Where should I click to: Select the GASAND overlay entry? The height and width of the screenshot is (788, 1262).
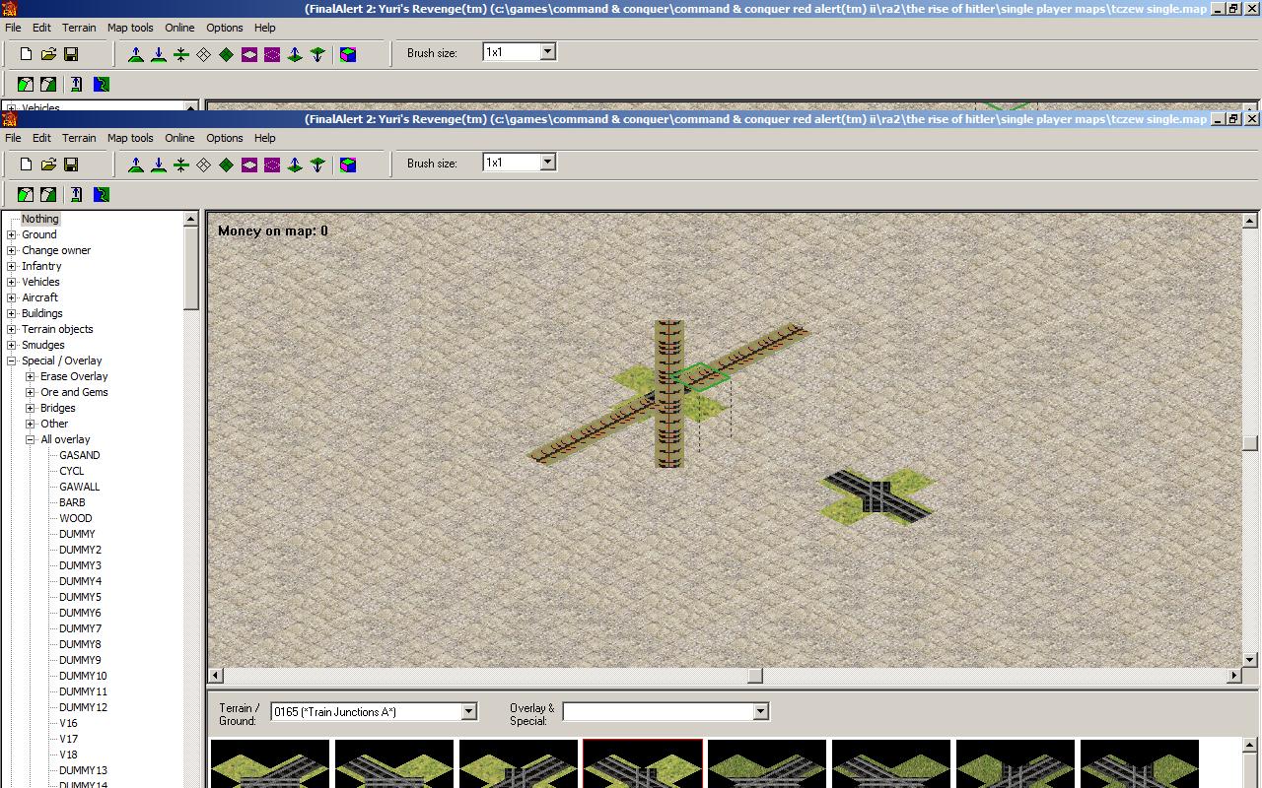(x=80, y=455)
